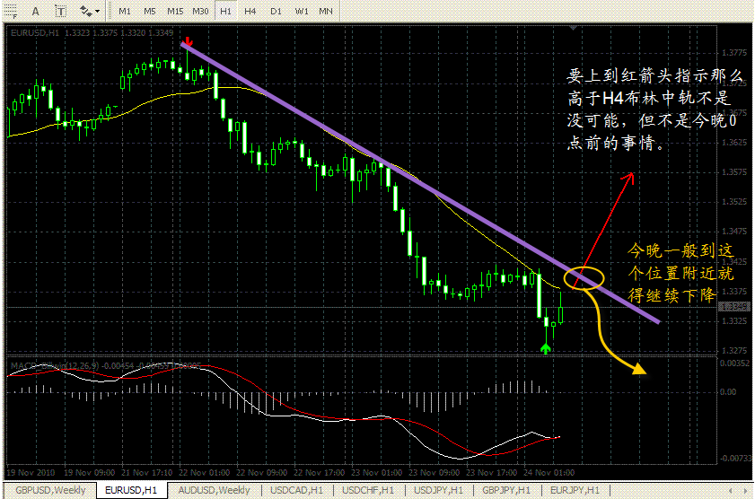Click the 1.3675 price scale label

point(734,113)
